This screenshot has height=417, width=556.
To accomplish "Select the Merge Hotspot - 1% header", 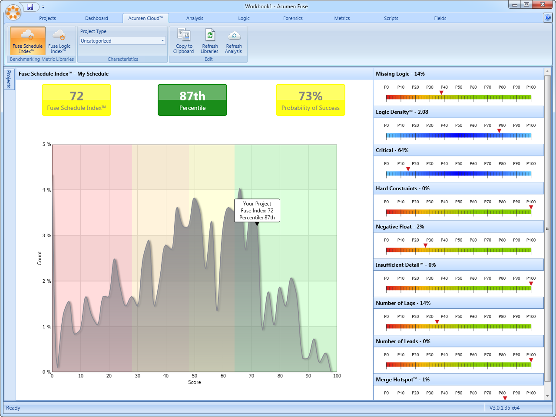I will (458, 380).
